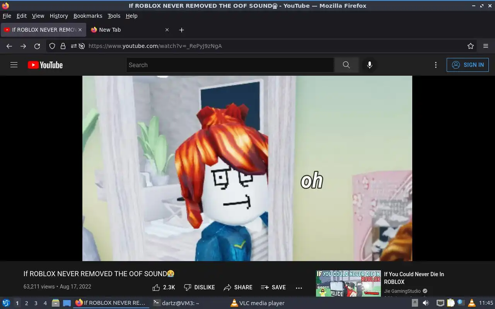The image size is (495, 309).
Task: Click the volume speaker tray icon
Action: click(426, 303)
